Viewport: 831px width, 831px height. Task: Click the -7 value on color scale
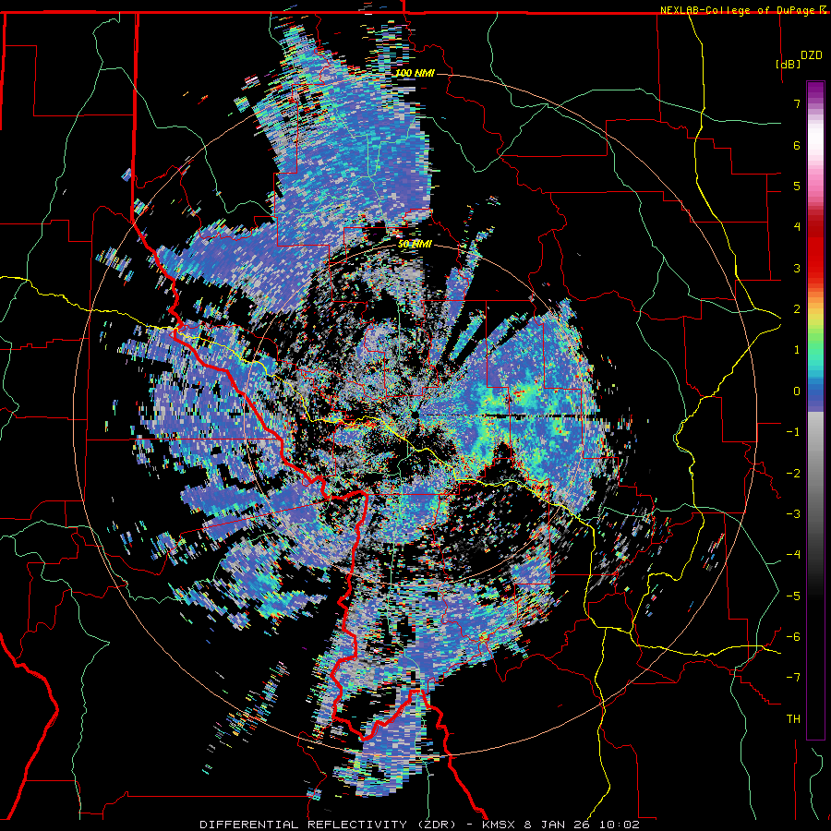tap(793, 678)
